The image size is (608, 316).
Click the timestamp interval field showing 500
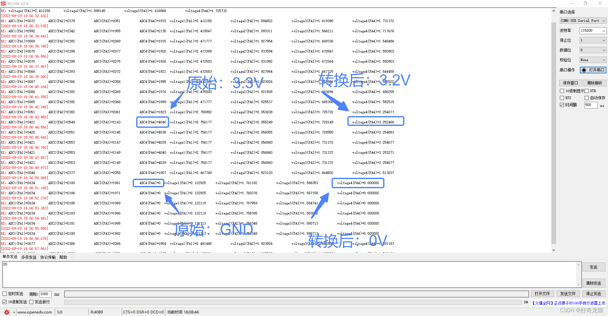pyautogui.click(x=591, y=105)
